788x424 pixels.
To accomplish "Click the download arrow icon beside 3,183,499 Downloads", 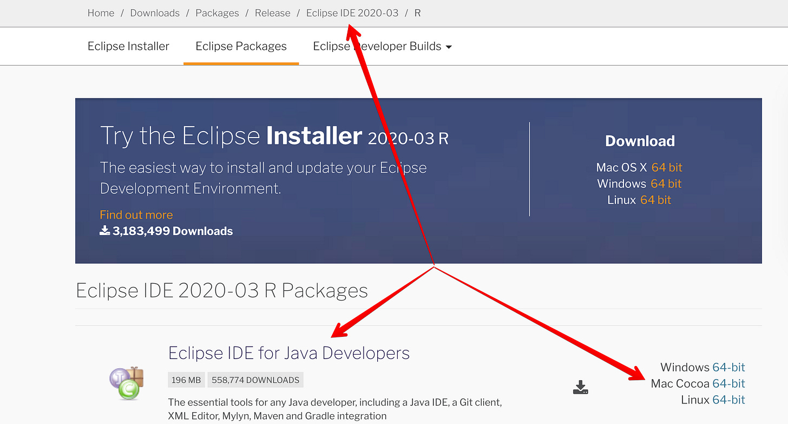I will 105,231.
